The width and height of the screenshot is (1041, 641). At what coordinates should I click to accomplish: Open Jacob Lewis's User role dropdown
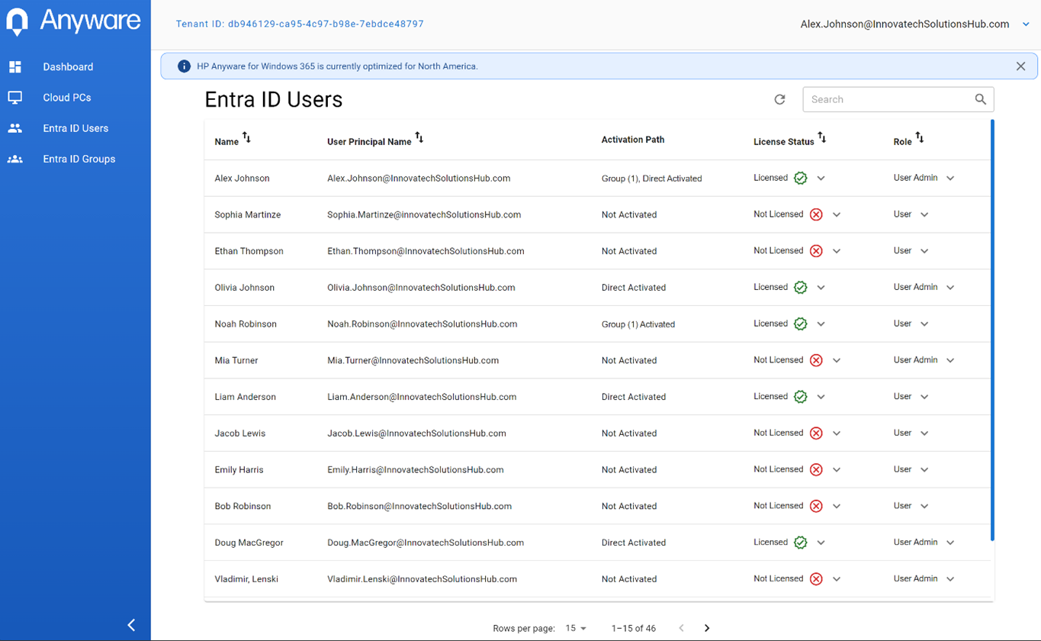point(924,433)
